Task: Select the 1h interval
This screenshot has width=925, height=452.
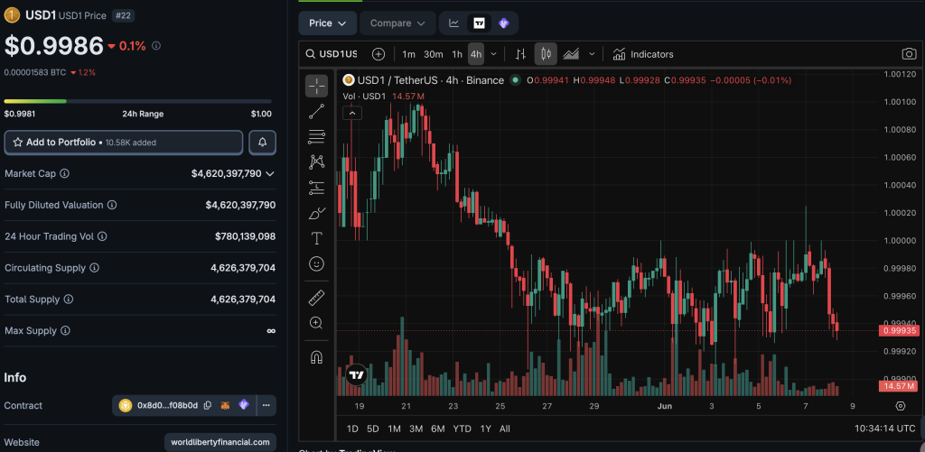Action: click(457, 54)
